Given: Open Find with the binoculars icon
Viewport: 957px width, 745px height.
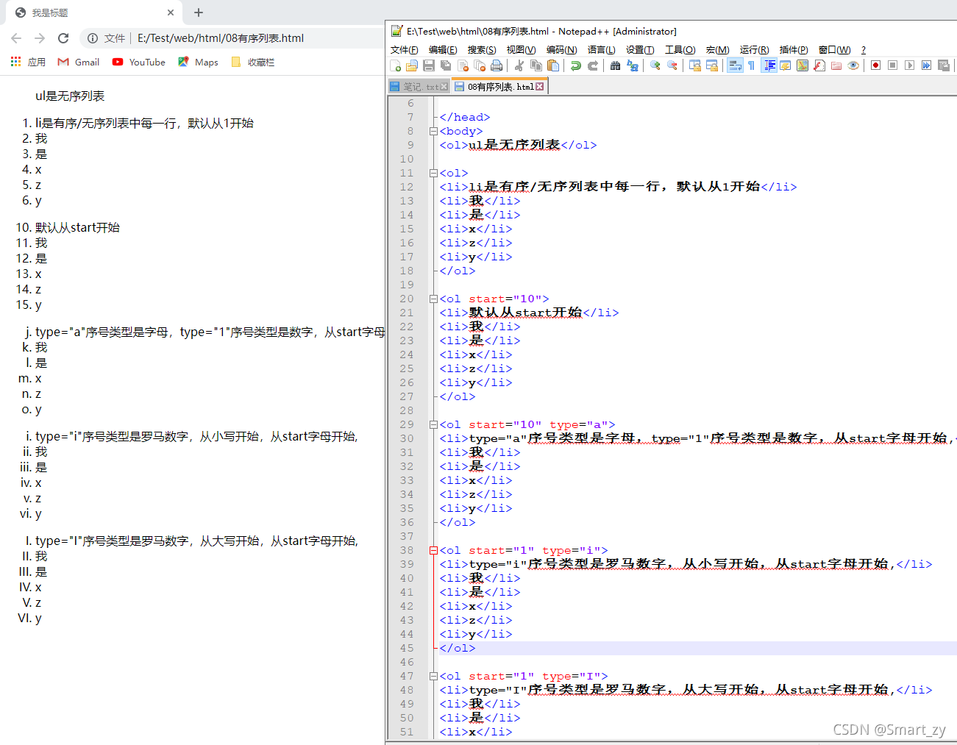Looking at the screenshot, I should [615, 65].
